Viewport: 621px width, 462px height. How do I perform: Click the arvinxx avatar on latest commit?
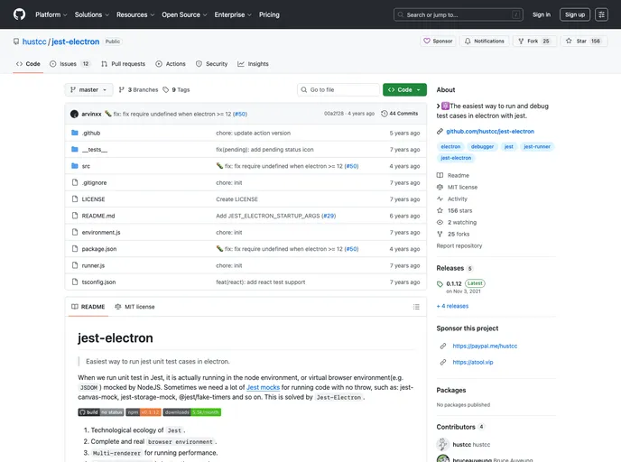click(x=74, y=114)
